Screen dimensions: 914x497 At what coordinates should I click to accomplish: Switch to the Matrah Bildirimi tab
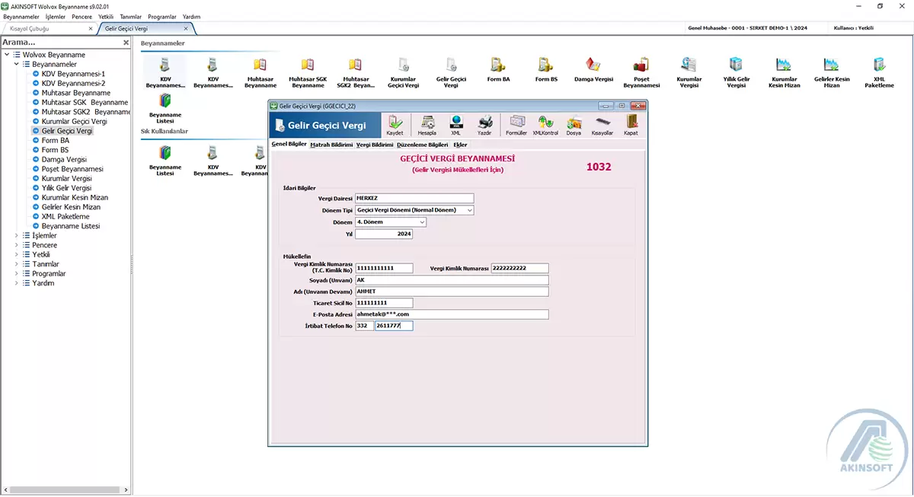point(331,144)
